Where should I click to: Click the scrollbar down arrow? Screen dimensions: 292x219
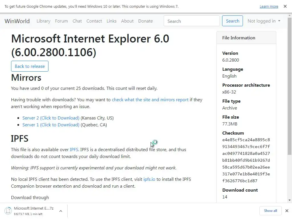click(x=289, y=200)
